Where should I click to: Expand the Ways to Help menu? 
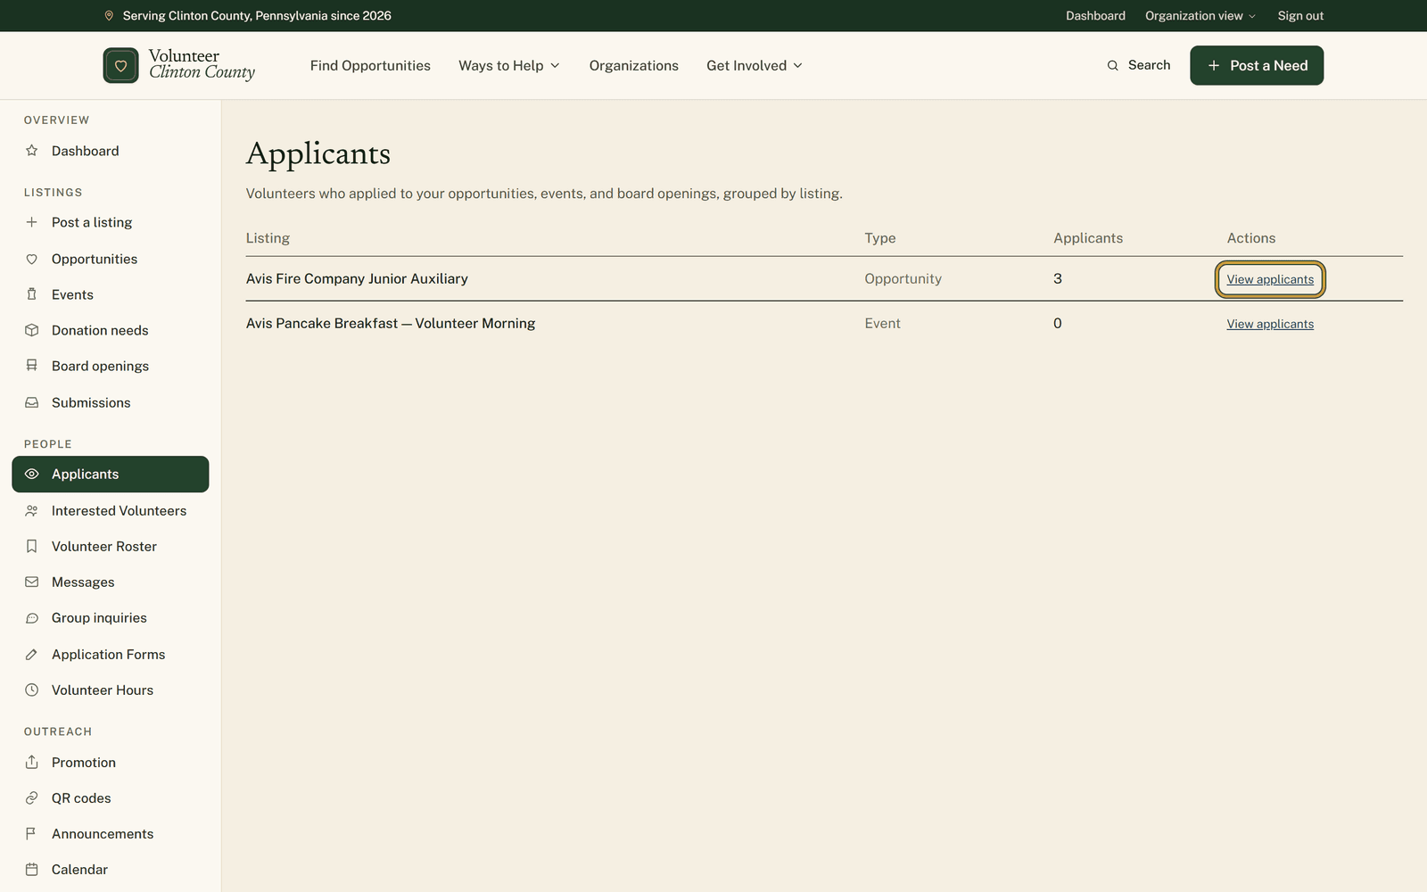tap(509, 65)
